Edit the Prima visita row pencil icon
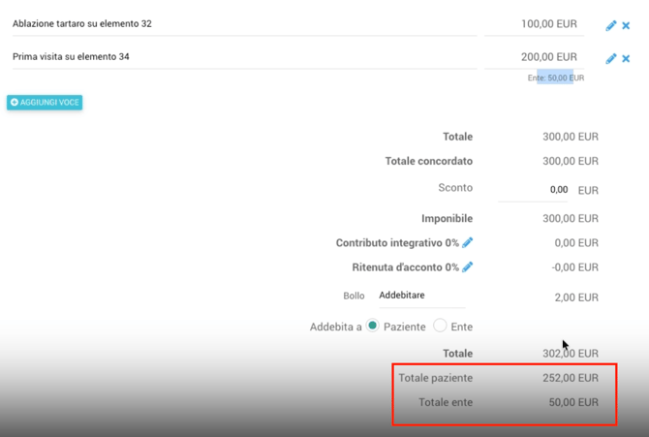Screen dimensions: 649x437 611,59
